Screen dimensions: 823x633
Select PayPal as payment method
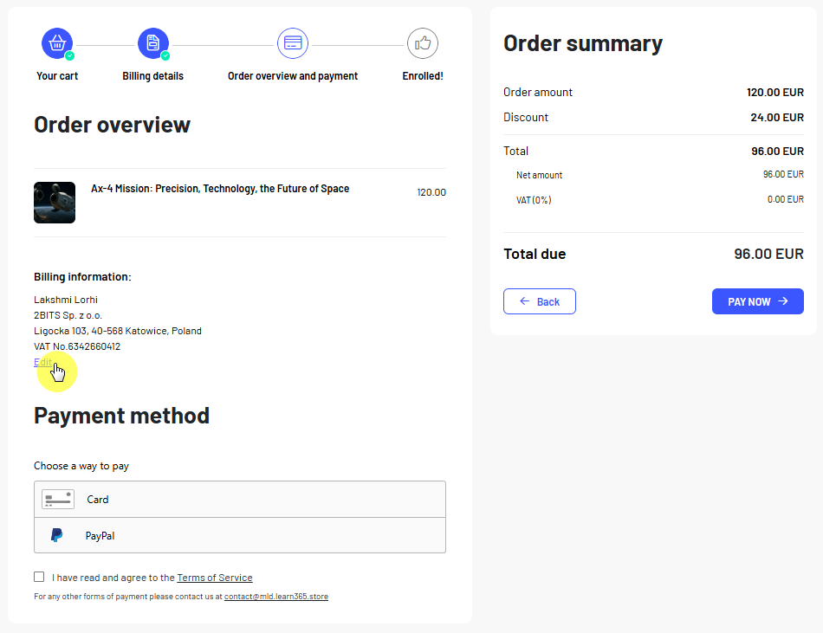240,535
